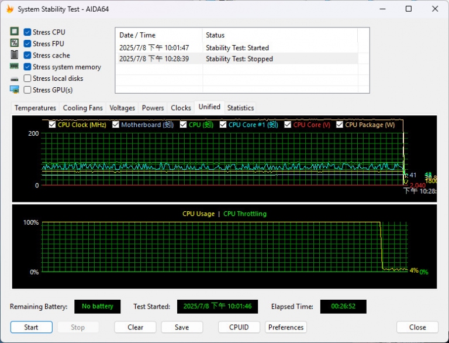Click the Start button
This screenshot has width=449, height=343.
pos(32,327)
